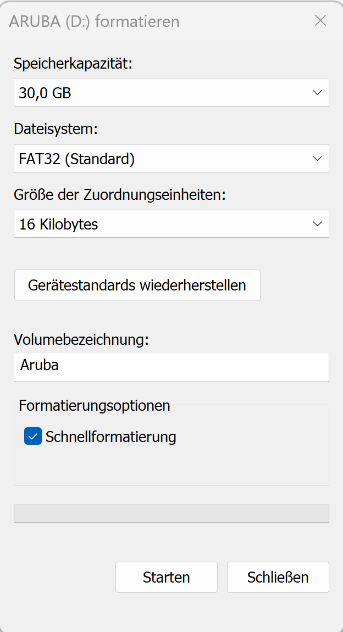This screenshot has height=632, width=343.
Task: Click the Zuordnungseinheiten dropdown arrow
Action: (x=318, y=224)
